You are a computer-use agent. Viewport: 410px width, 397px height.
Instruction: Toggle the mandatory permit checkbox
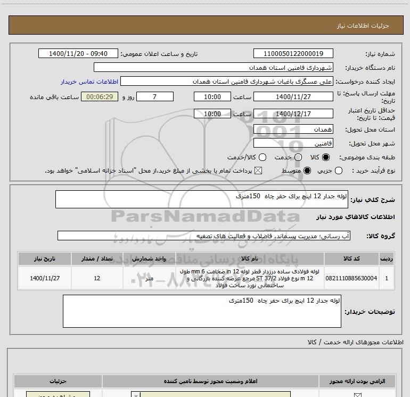(x=357, y=395)
